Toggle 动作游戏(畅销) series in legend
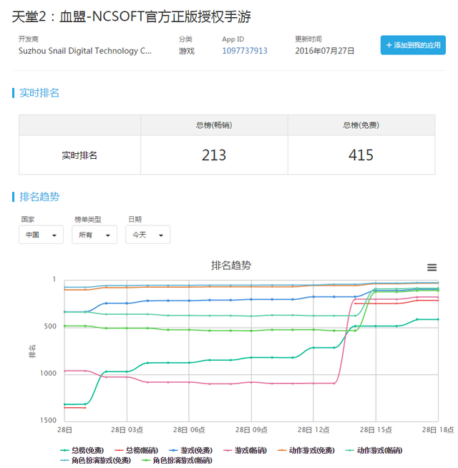 coord(374,450)
